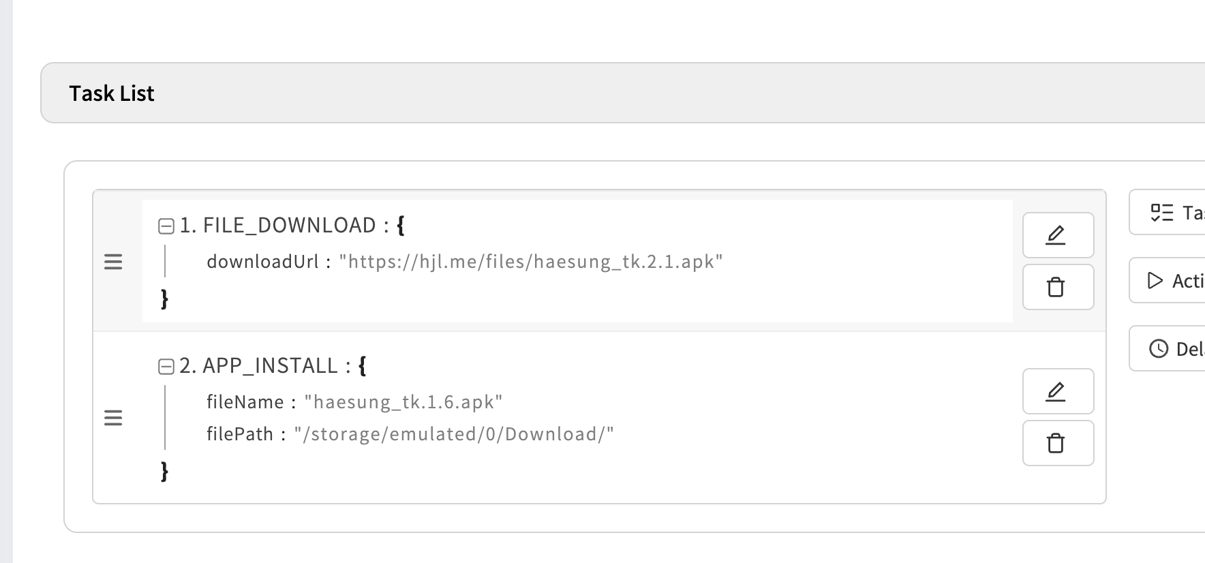This screenshot has width=1205, height=563.
Task: Click the trash icon for FILE_DOWNLOAD task
Action: (x=1057, y=287)
